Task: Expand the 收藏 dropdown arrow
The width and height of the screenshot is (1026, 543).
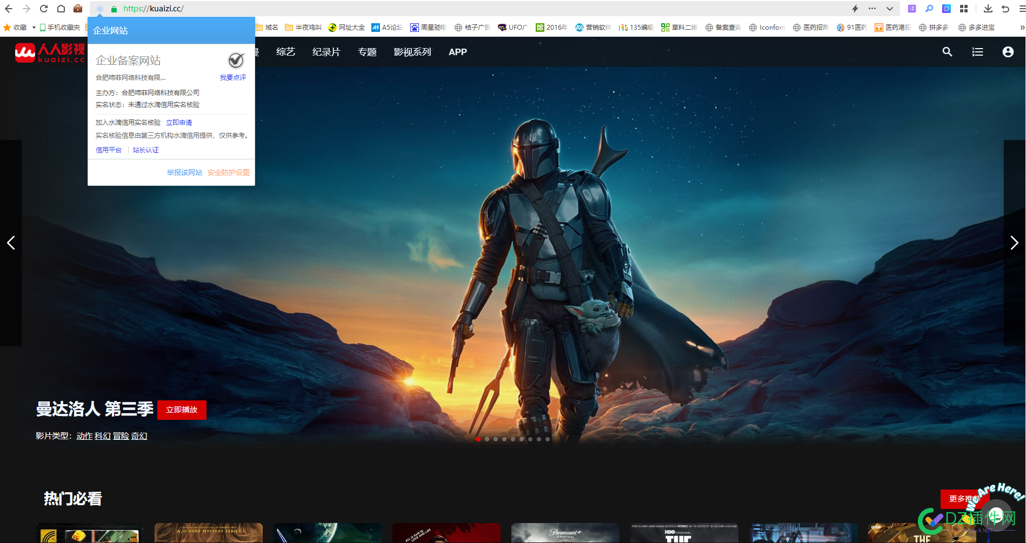Action: tap(34, 28)
